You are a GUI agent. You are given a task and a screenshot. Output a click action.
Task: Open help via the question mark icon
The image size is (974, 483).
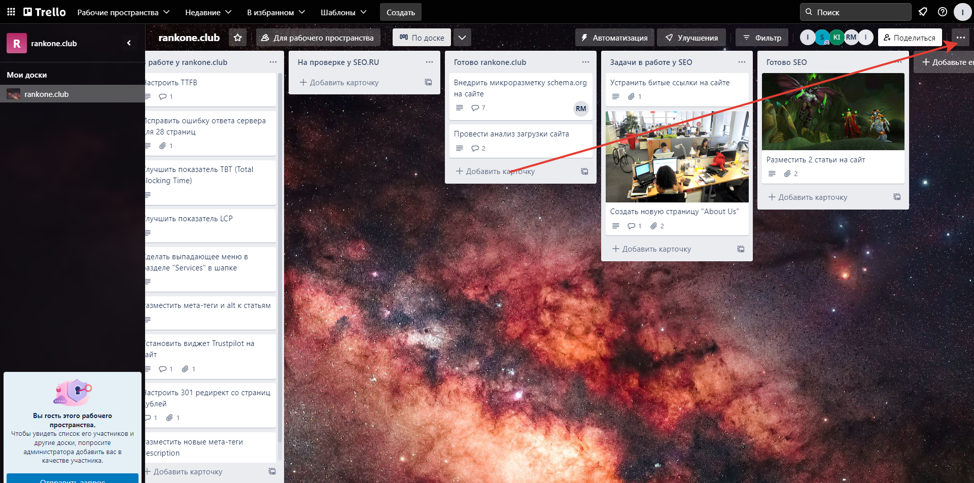tap(943, 12)
